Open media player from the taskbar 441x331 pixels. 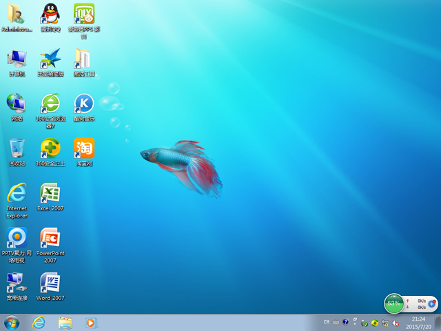click(91, 323)
